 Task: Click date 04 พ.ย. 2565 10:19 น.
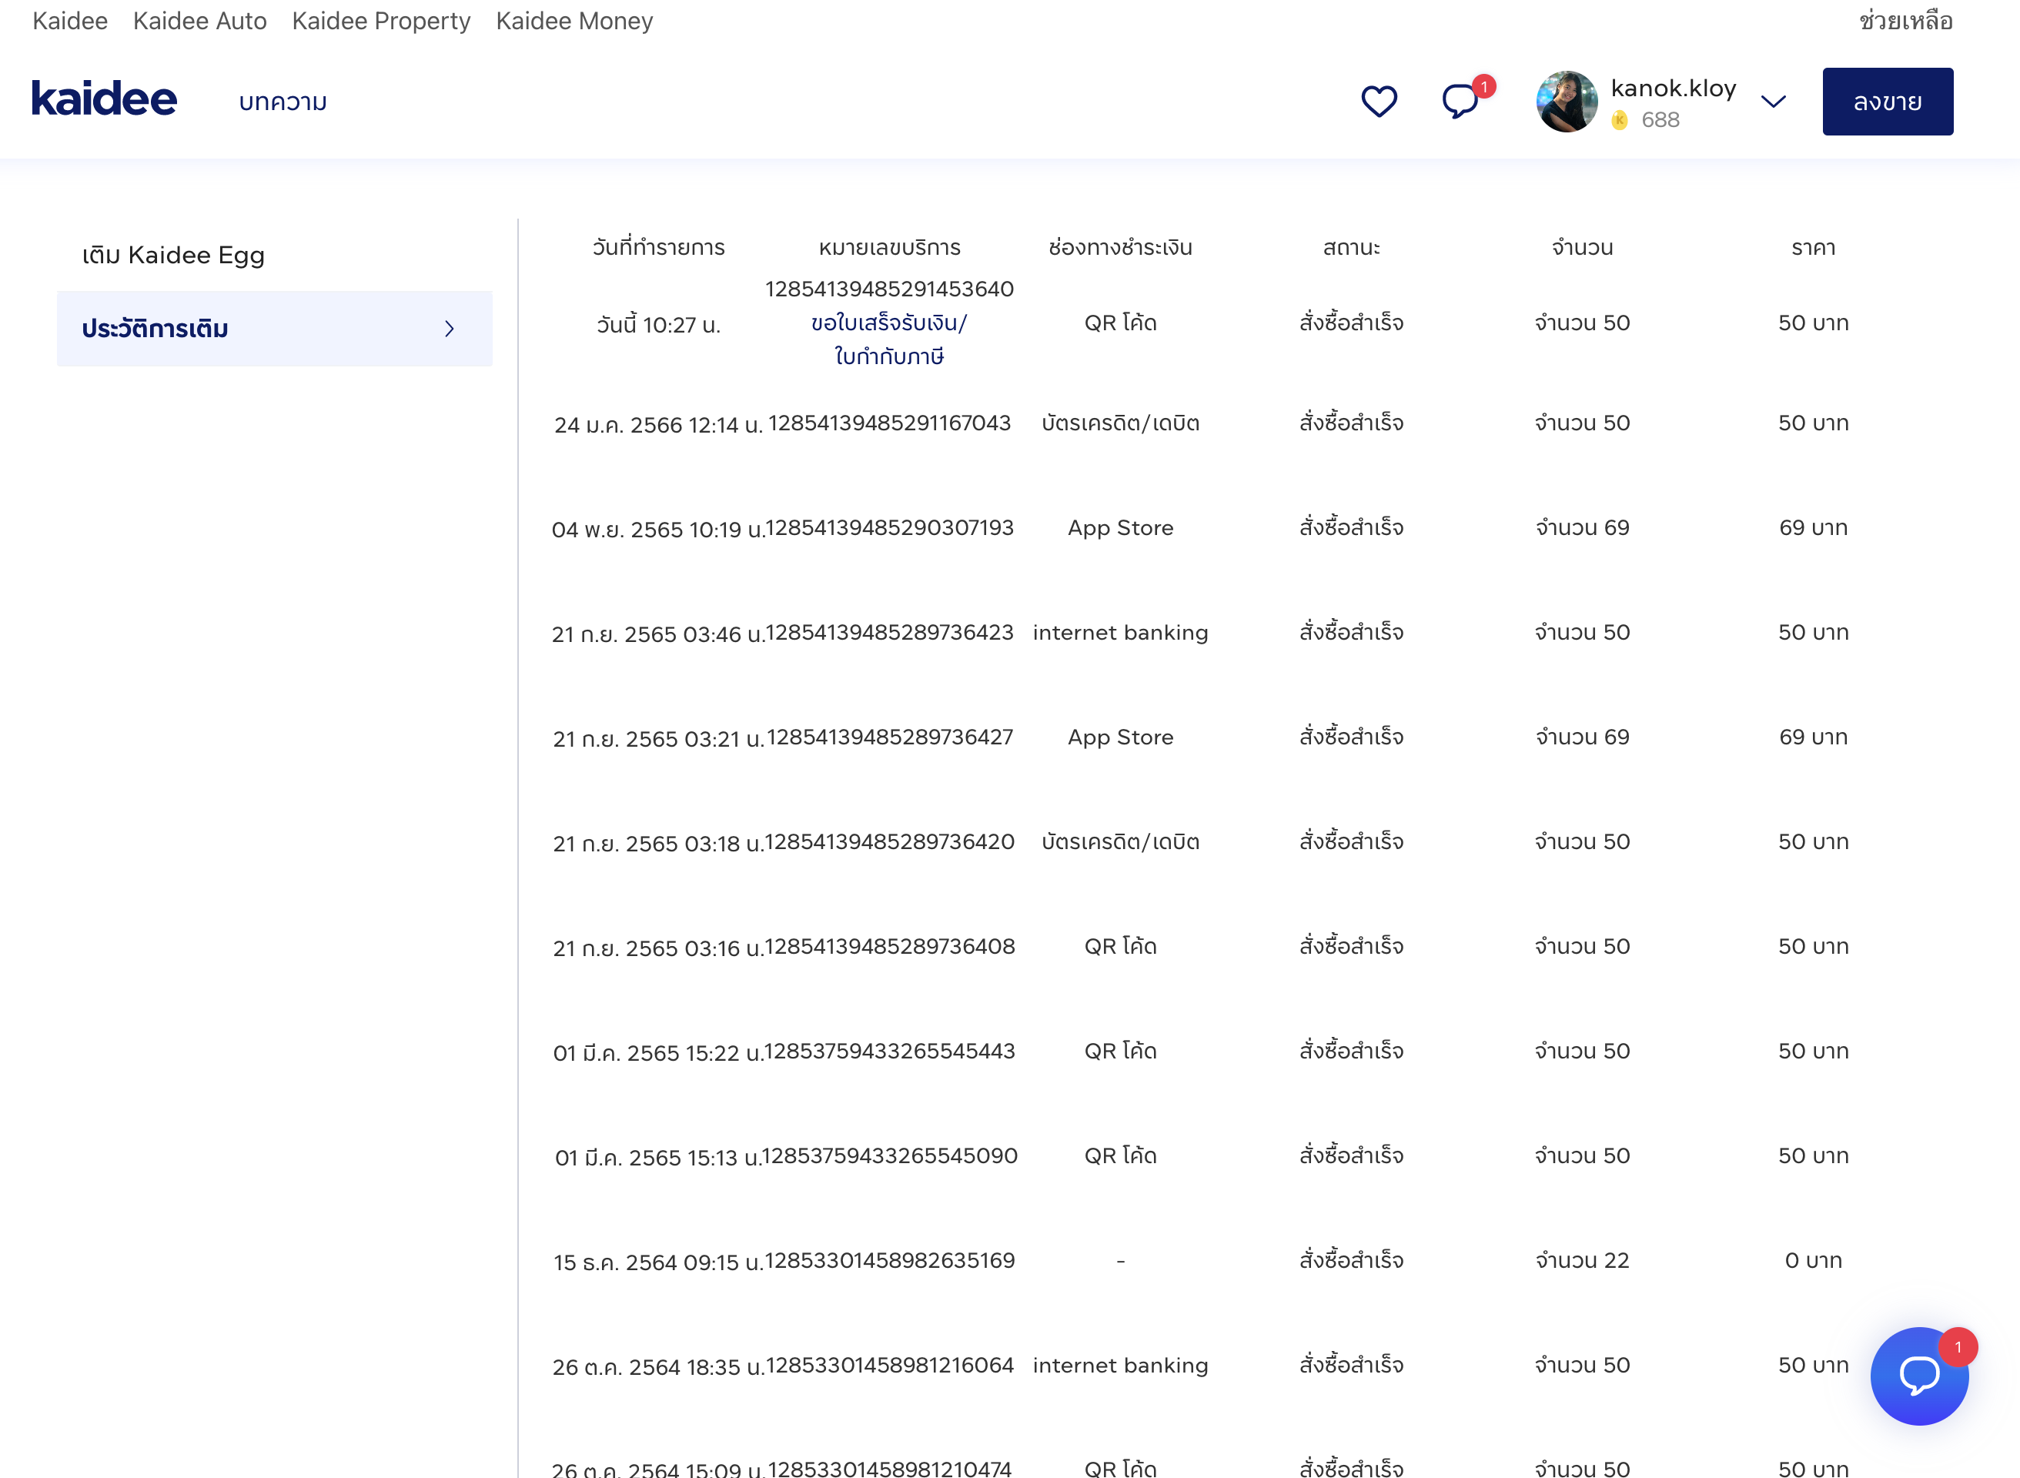point(658,530)
